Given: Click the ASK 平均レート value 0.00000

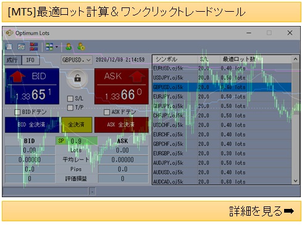Looking at the screenshot, I should [x=123, y=160].
